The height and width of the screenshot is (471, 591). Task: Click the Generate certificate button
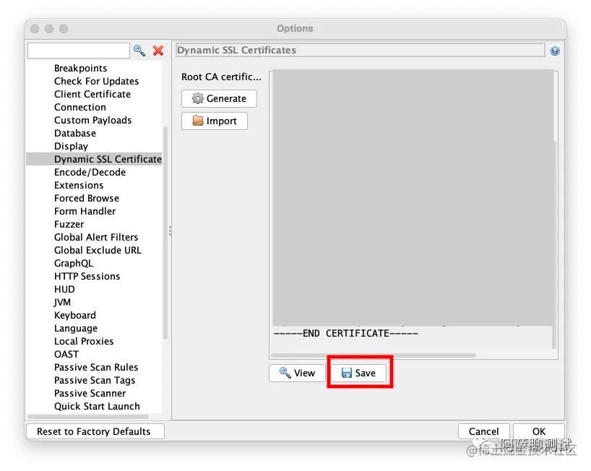click(x=219, y=98)
